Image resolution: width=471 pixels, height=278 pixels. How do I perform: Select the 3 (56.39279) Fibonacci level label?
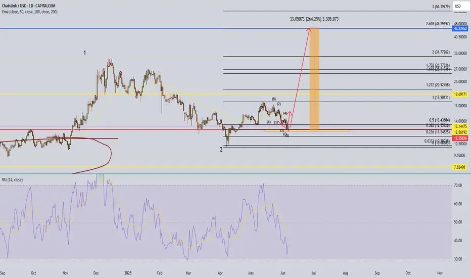tap(441, 6)
